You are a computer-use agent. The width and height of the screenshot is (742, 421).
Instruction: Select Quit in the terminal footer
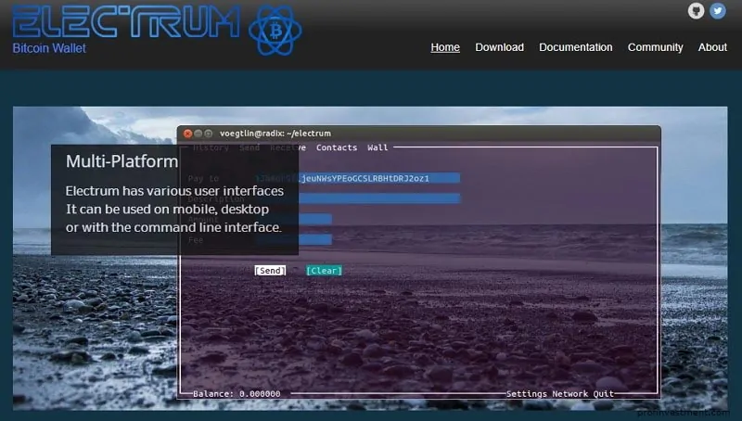604,393
